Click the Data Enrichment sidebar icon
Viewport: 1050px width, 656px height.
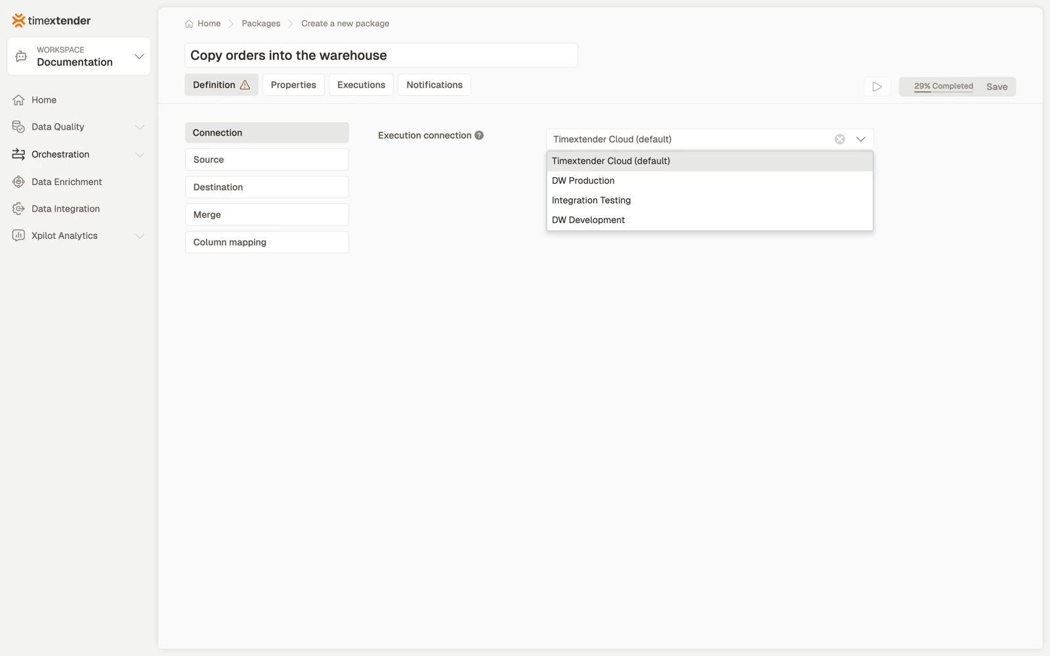(18, 182)
